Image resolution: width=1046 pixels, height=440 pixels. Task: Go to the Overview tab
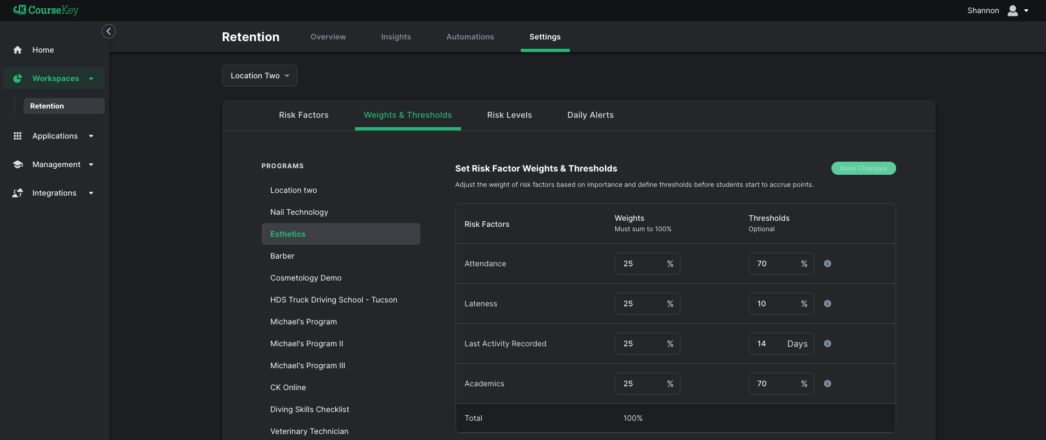pos(328,37)
